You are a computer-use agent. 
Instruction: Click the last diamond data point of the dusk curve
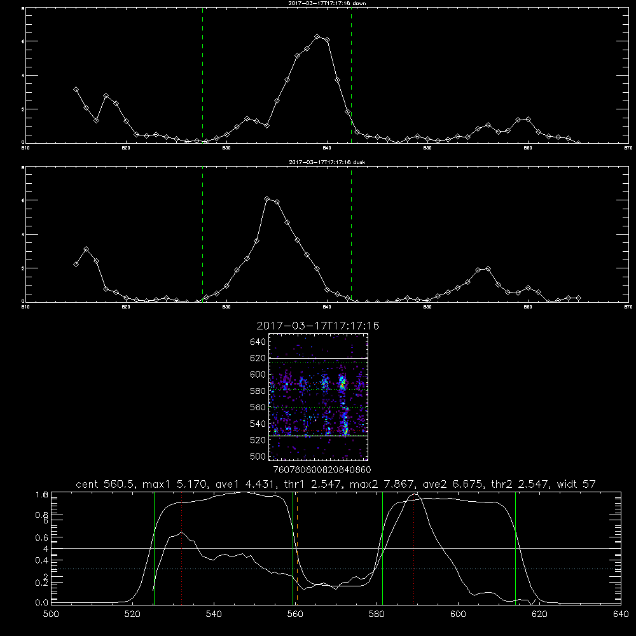coord(578,298)
